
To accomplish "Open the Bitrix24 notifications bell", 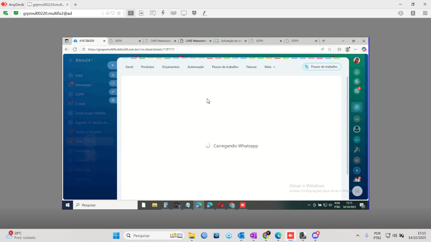I will click(x=357, y=72).
